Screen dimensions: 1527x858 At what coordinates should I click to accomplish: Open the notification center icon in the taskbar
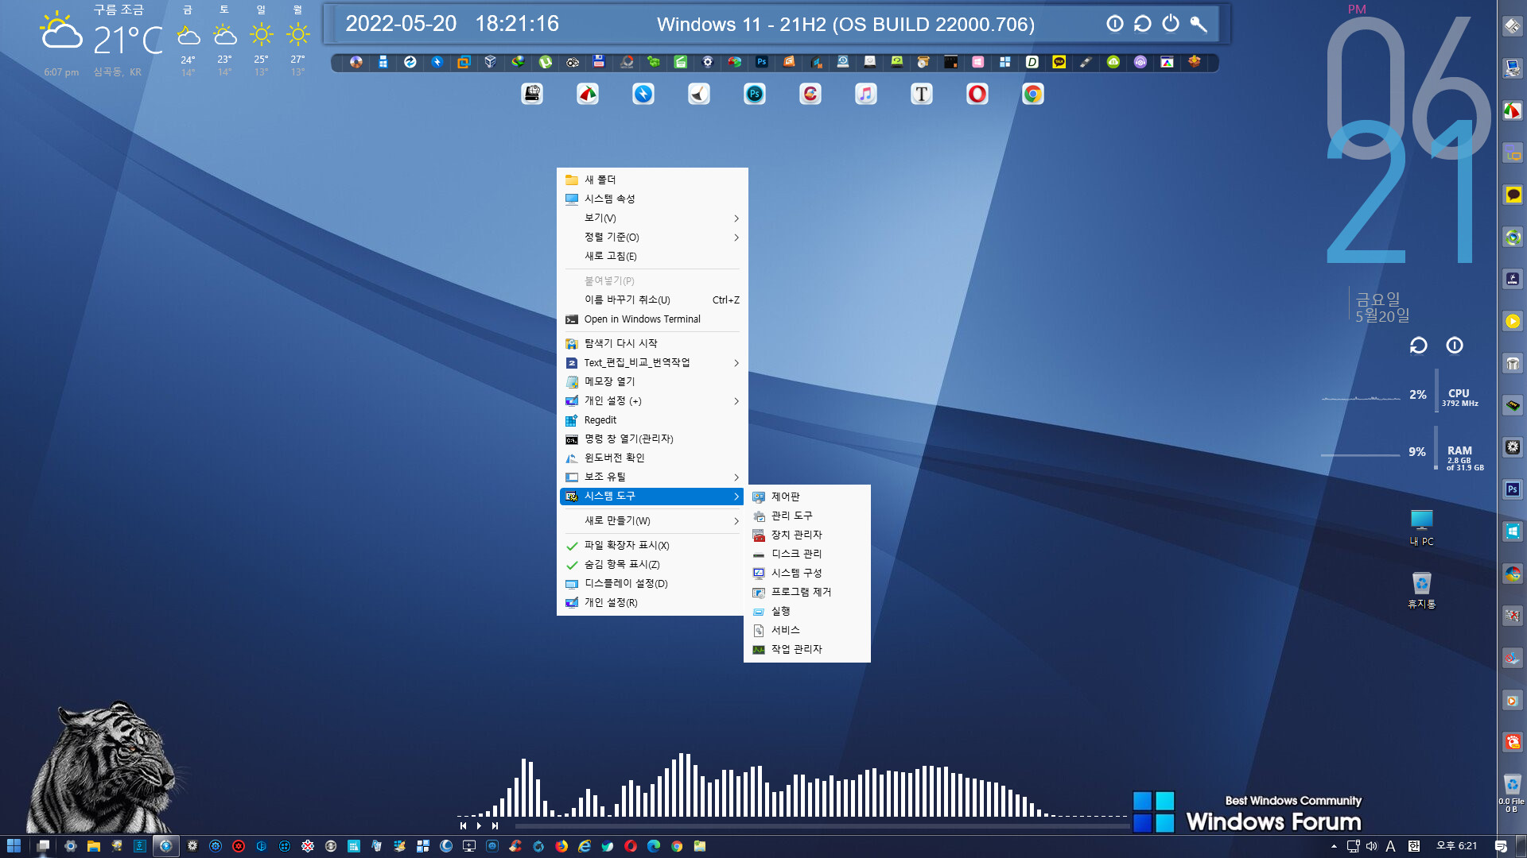point(1501,846)
